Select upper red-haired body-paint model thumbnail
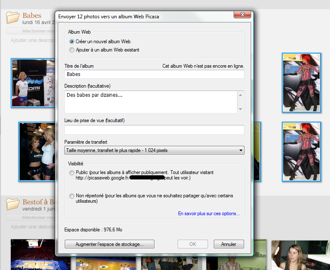 301,83
